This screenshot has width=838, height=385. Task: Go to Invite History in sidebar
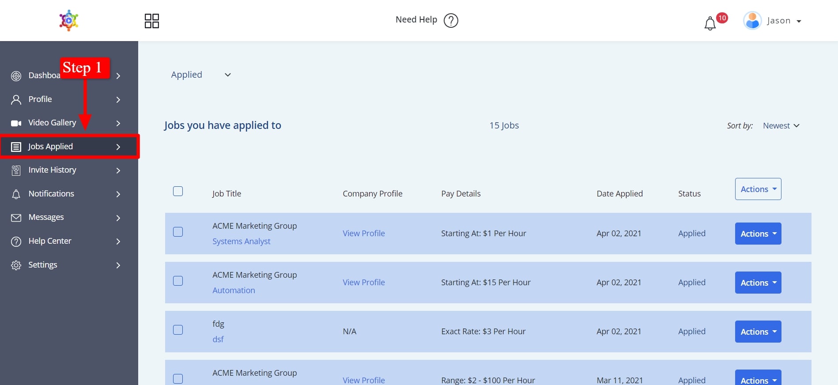click(x=52, y=170)
